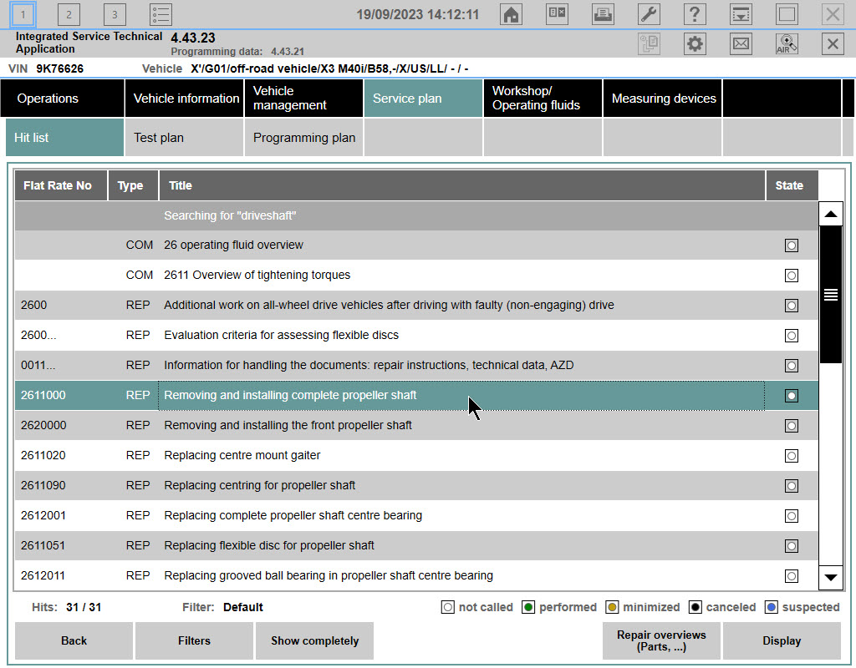Toggle state of grooved ball bearing row
Screen dimensions: 856x668
(x=792, y=576)
